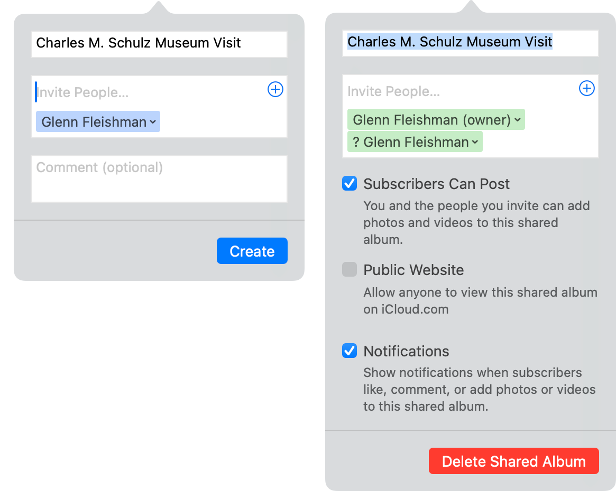Click the "Public Website" label text
Image resolution: width=616 pixels, height=491 pixels.
(413, 270)
